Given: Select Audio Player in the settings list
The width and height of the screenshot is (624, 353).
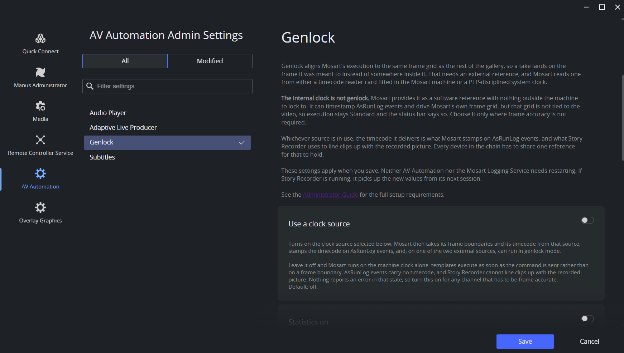Looking at the screenshot, I should (167, 113).
